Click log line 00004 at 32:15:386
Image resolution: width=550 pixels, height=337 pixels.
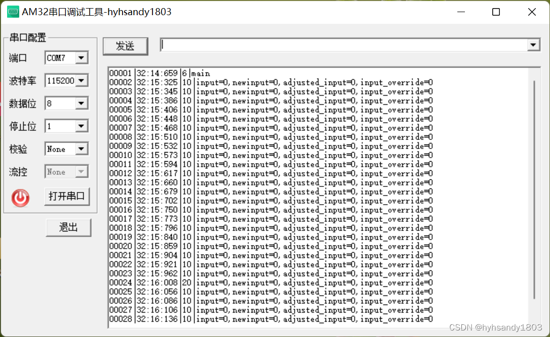(271, 101)
